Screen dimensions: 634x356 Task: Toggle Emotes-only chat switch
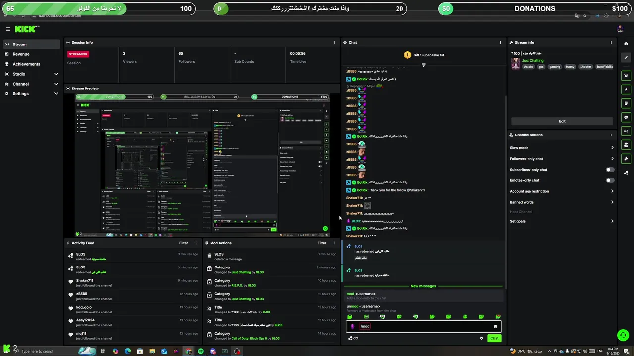click(x=610, y=180)
